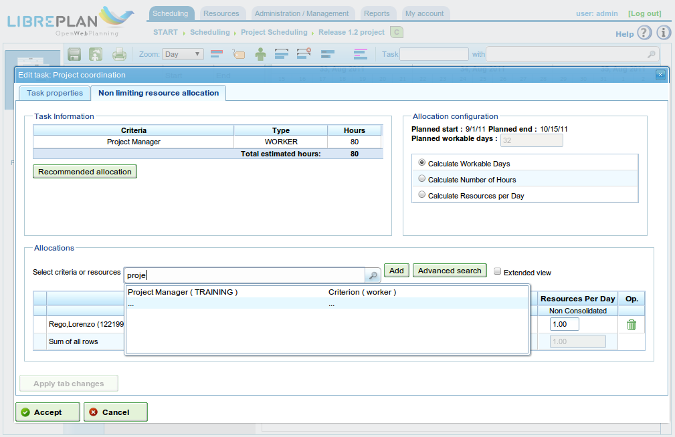Click the Criteria column header
This screenshot has width=675, height=437.
pos(134,130)
